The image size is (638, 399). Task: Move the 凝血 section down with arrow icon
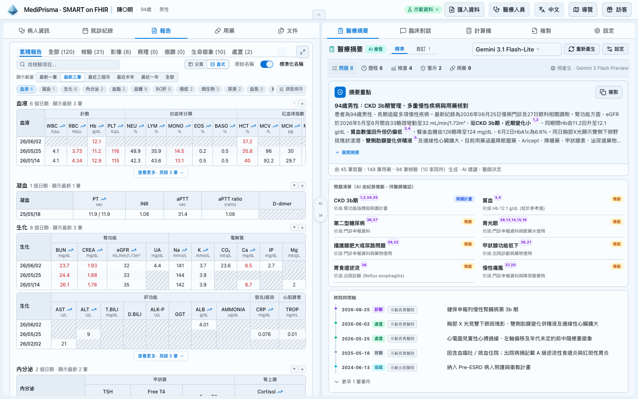click(302, 186)
